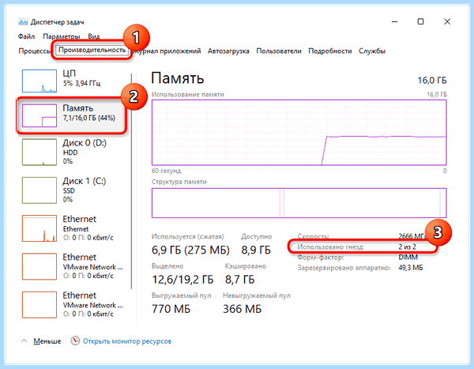This screenshot has height=369, width=474.
Task: Click the 8,9 ГБ available value
Action: pyautogui.click(x=256, y=250)
